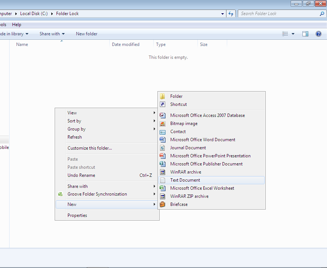The height and width of the screenshot is (268, 327).
Task: Click the refresh arrows beside address bar
Action: click(x=230, y=14)
